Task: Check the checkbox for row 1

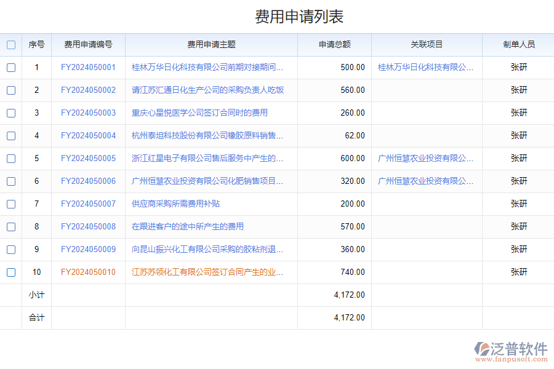Action: coord(11,68)
